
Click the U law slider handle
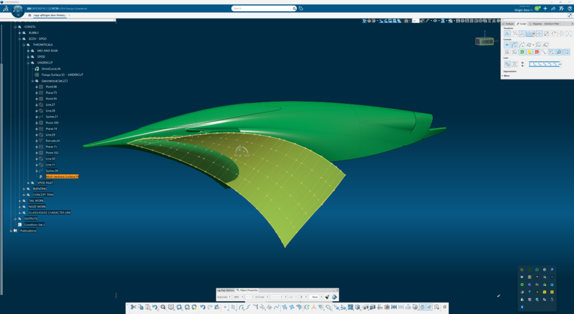(x=561, y=62)
